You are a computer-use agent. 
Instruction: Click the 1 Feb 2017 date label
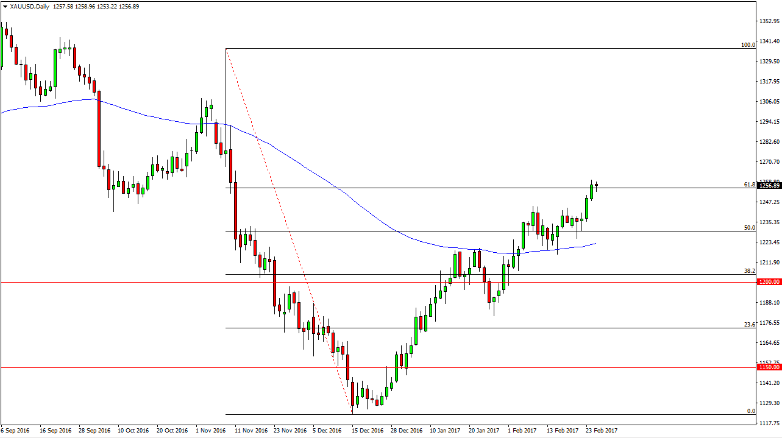click(524, 430)
